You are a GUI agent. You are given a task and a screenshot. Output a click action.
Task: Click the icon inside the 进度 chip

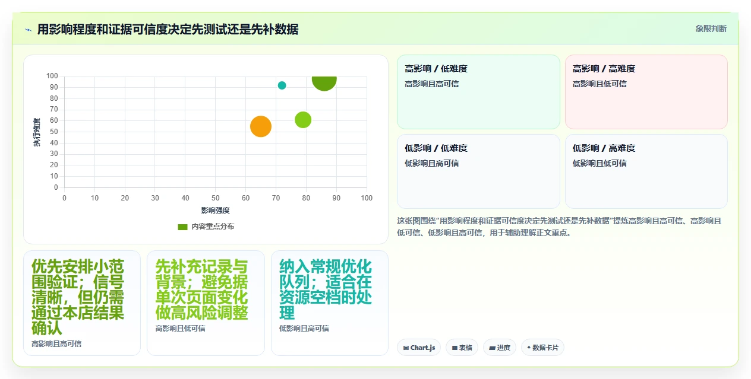pyautogui.click(x=492, y=348)
